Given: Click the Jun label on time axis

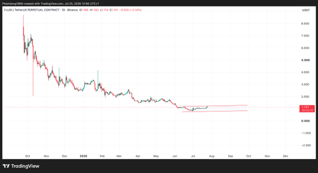Looking at the screenshot, I should point(175,156).
